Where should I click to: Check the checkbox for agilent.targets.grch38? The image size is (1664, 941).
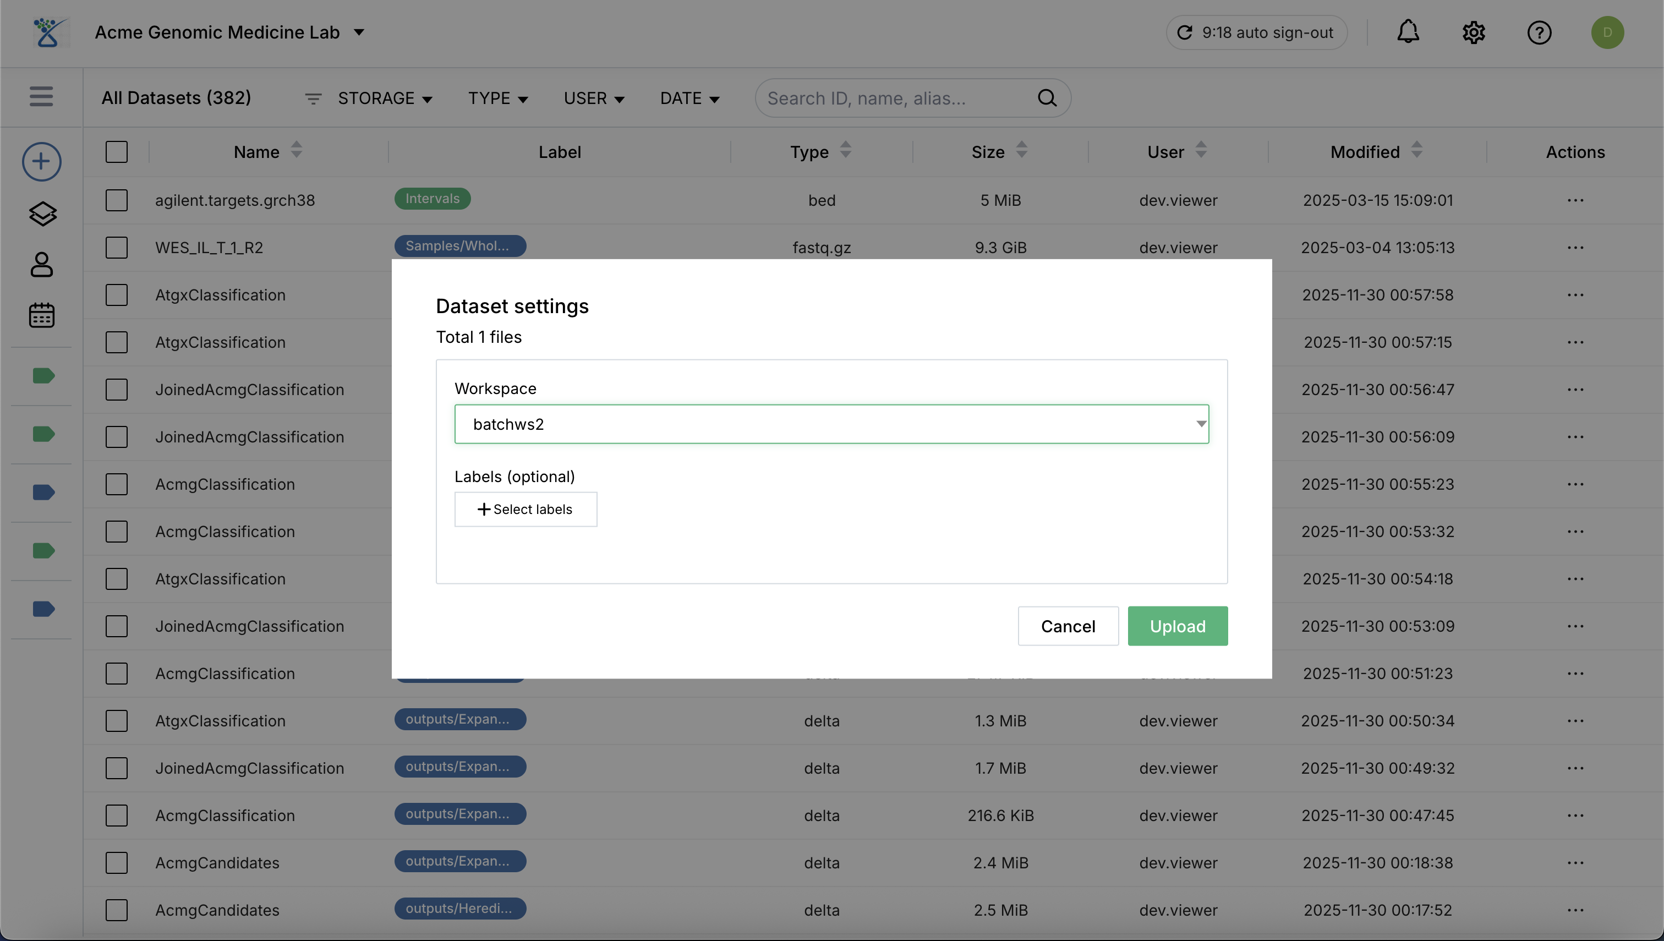pyautogui.click(x=116, y=200)
